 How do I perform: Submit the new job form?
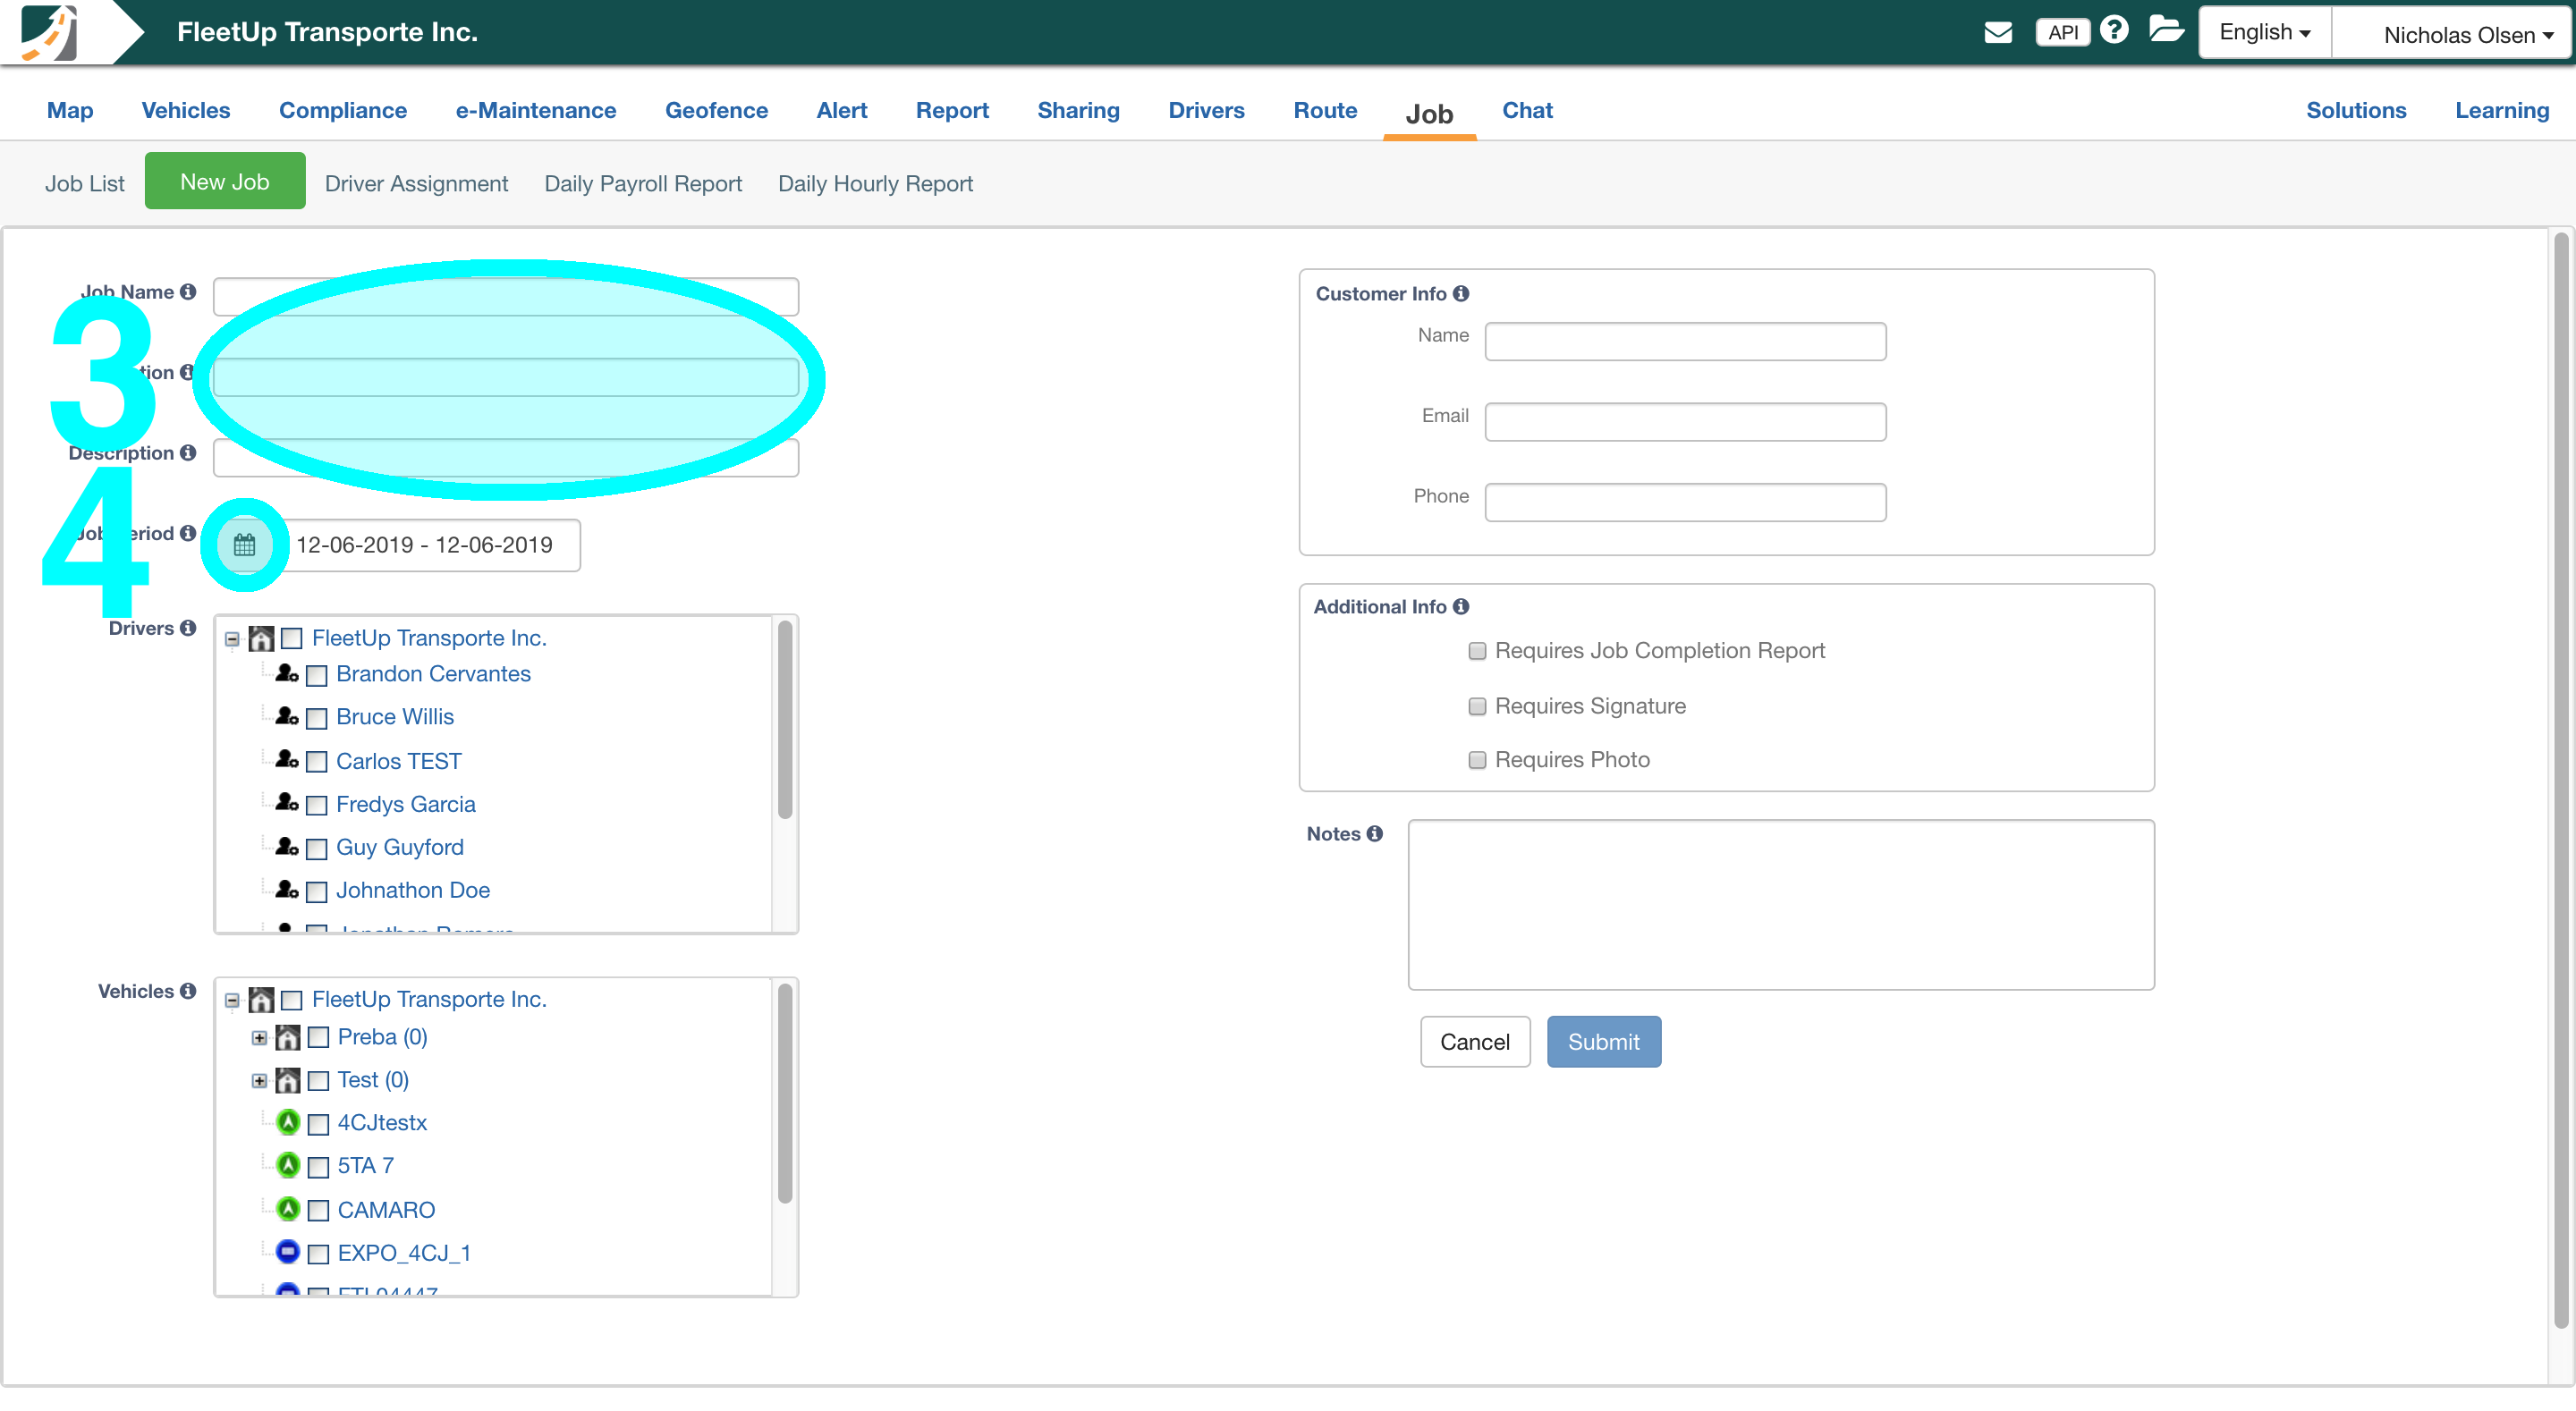coord(1604,1041)
